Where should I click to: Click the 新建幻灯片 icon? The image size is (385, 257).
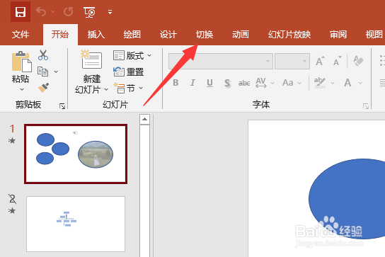tap(91, 59)
